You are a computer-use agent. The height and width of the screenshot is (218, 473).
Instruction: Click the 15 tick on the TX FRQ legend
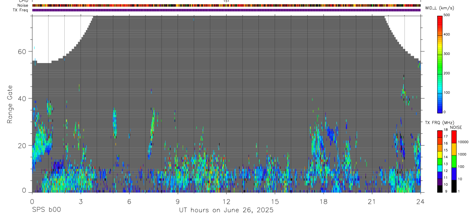pyautogui.click(x=446, y=150)
